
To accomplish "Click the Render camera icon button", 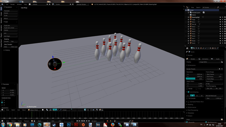I will click(x=187, y=59).
